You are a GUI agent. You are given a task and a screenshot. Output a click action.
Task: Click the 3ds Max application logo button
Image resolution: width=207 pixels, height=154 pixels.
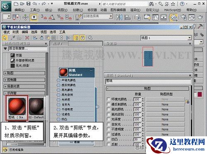(x=6, y=6)
